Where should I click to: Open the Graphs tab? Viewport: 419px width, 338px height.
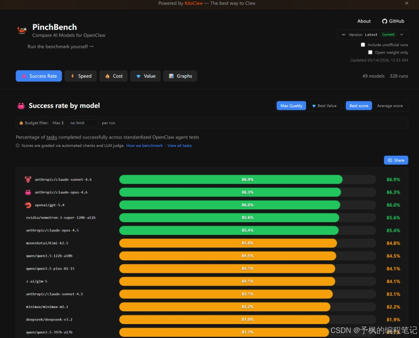[180, 76]
